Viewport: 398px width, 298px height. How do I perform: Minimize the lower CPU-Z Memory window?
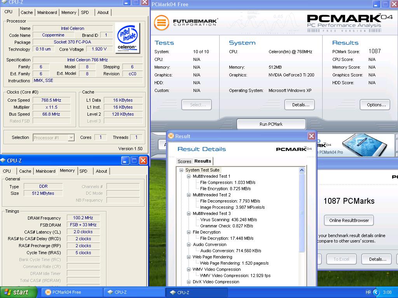[125, 160]
